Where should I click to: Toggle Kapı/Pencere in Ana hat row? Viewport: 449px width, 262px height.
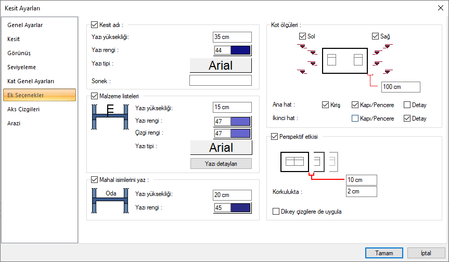[x=355, y=104]
